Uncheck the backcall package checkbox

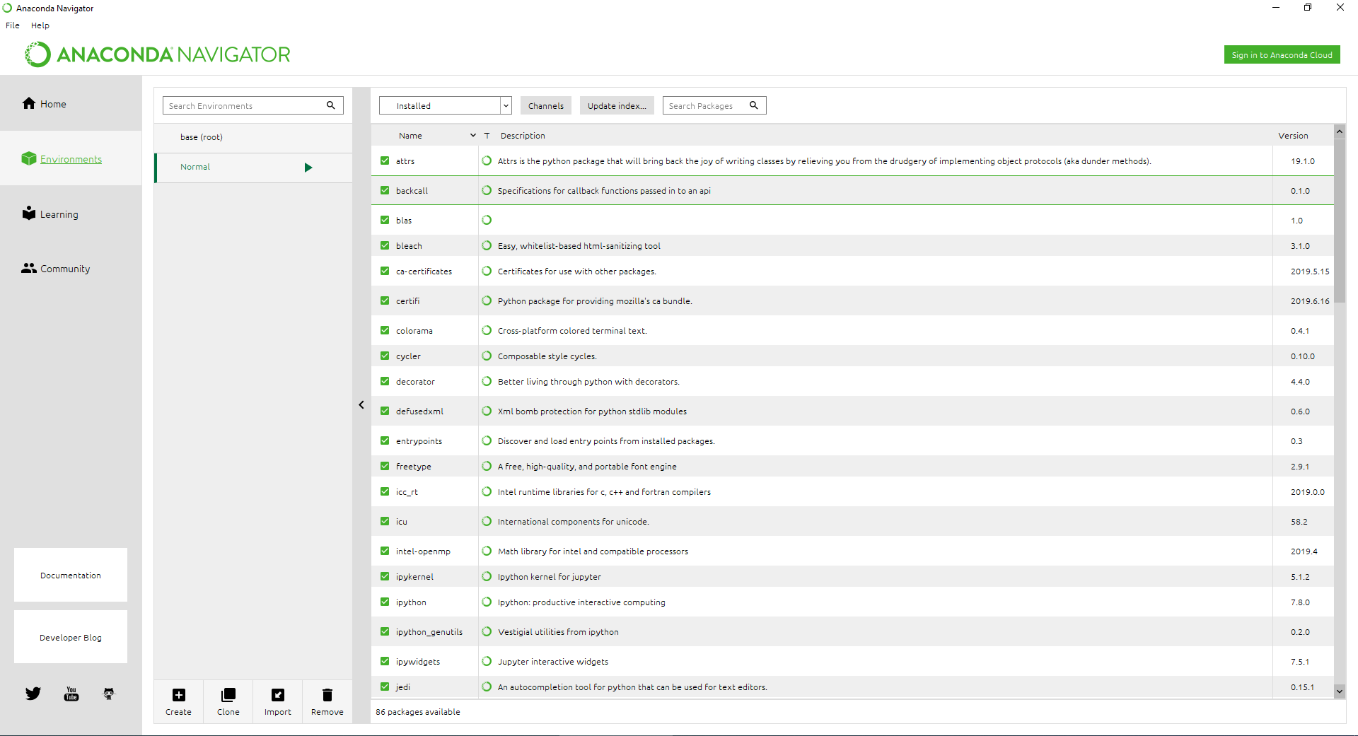385,190
